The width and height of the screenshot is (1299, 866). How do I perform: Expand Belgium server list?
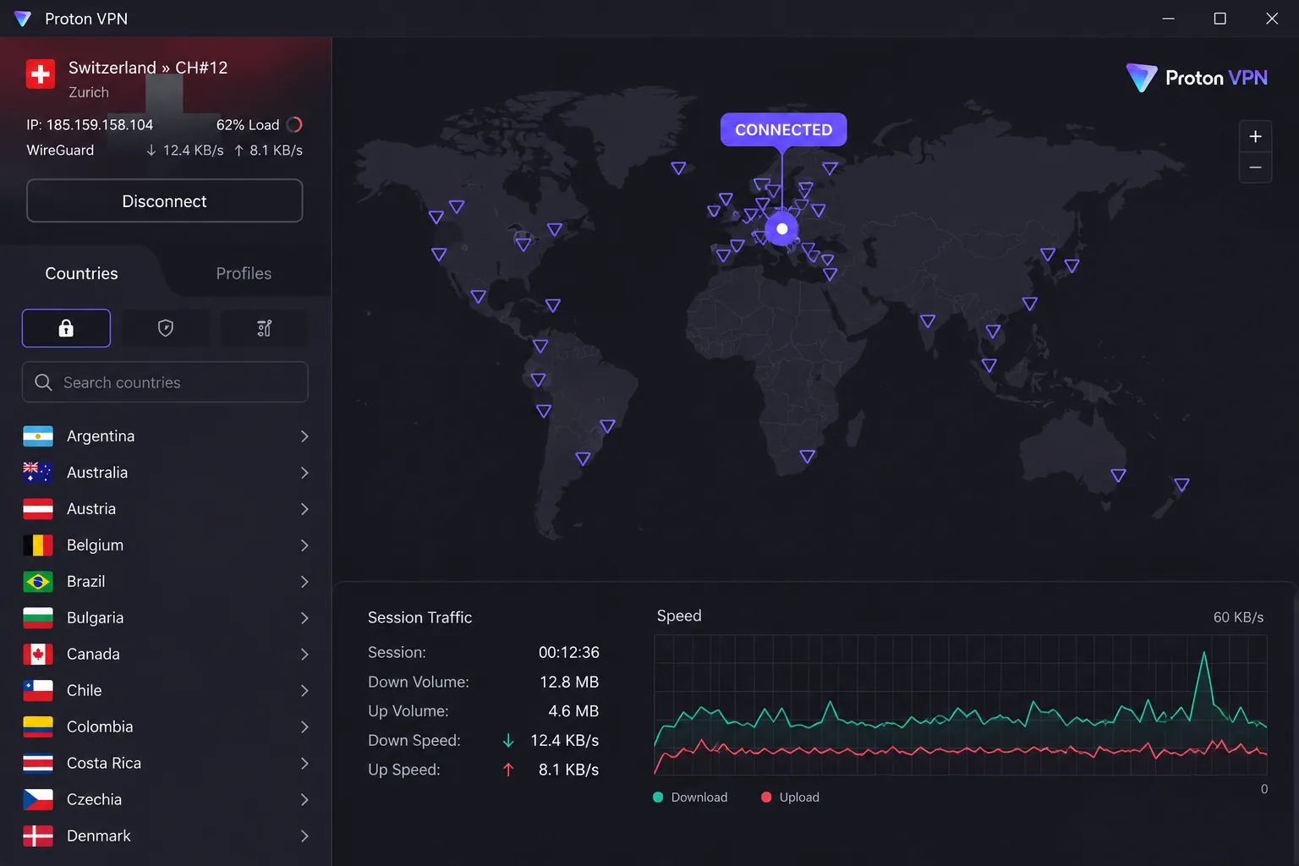click(304, 545)
